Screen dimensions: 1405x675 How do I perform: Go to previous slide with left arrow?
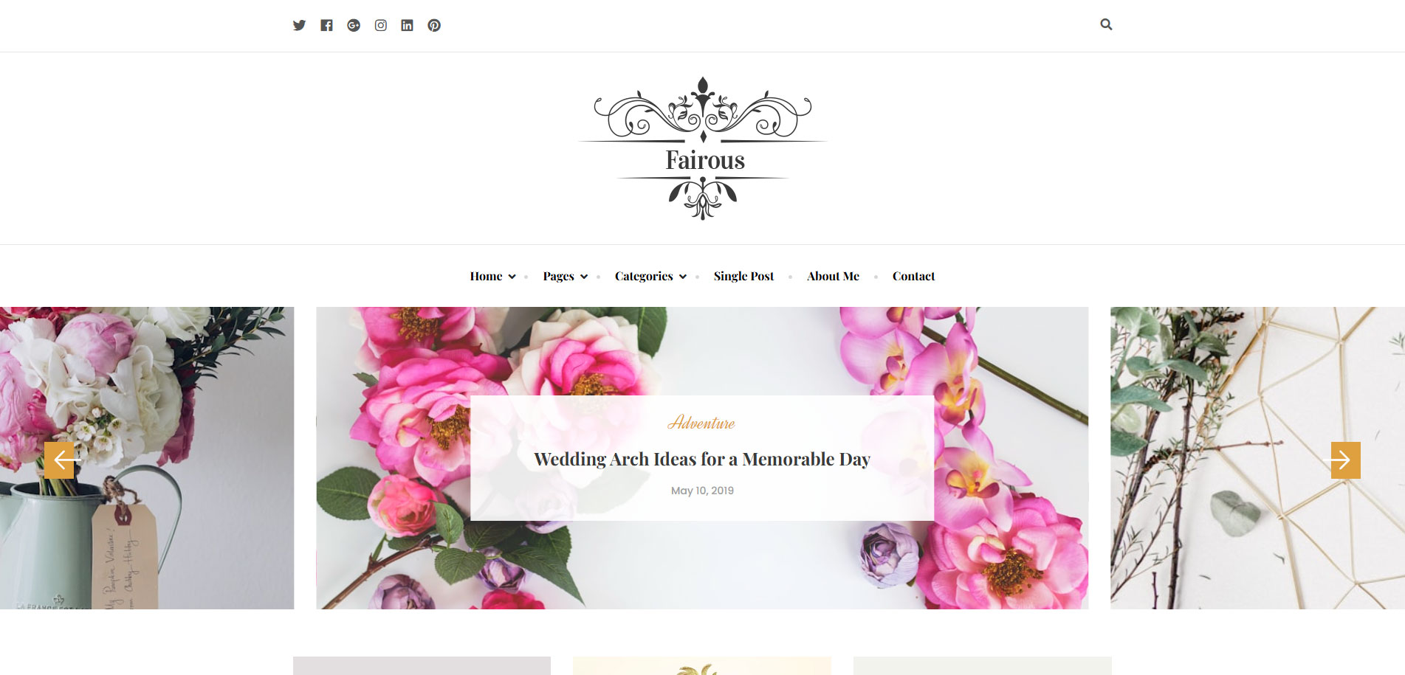(x=59, y=460)
